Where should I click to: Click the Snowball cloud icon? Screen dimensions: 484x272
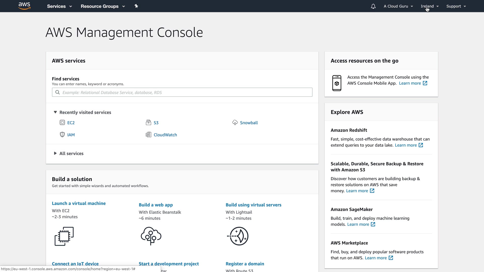[x=235, y=123]
